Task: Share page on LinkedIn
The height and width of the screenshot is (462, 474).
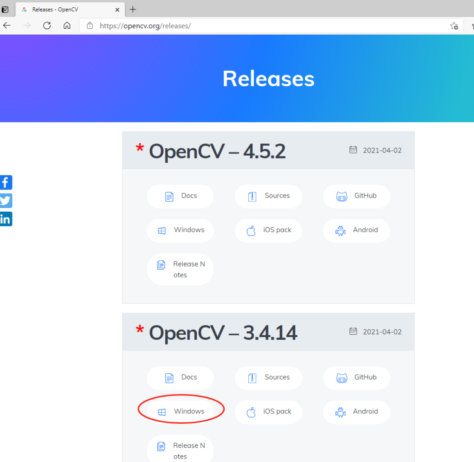Action: point(6,219)
